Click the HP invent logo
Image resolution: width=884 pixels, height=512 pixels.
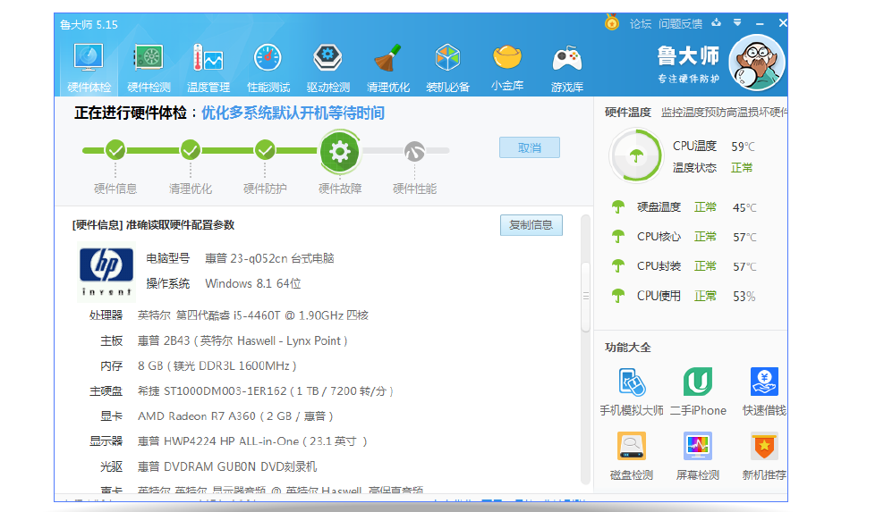pyautogui.click(x=106, y=272)
